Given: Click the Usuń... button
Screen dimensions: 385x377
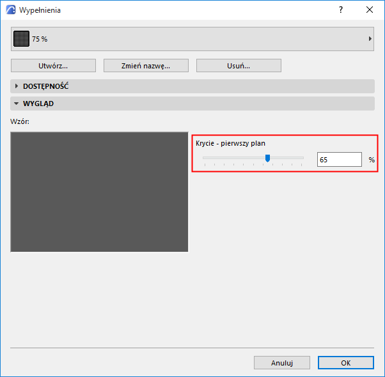Looking at the screenshot, I should 239,65.
